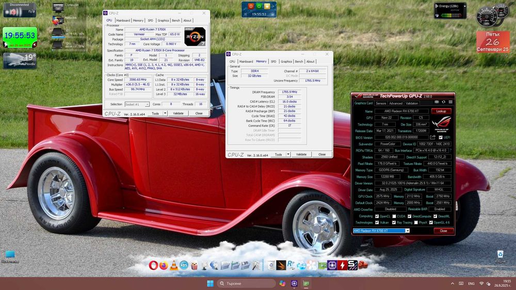Toggle the CUDA checkbox
Image resolution: width=516 pixels, height=290 pixels.
pos(394,216)
